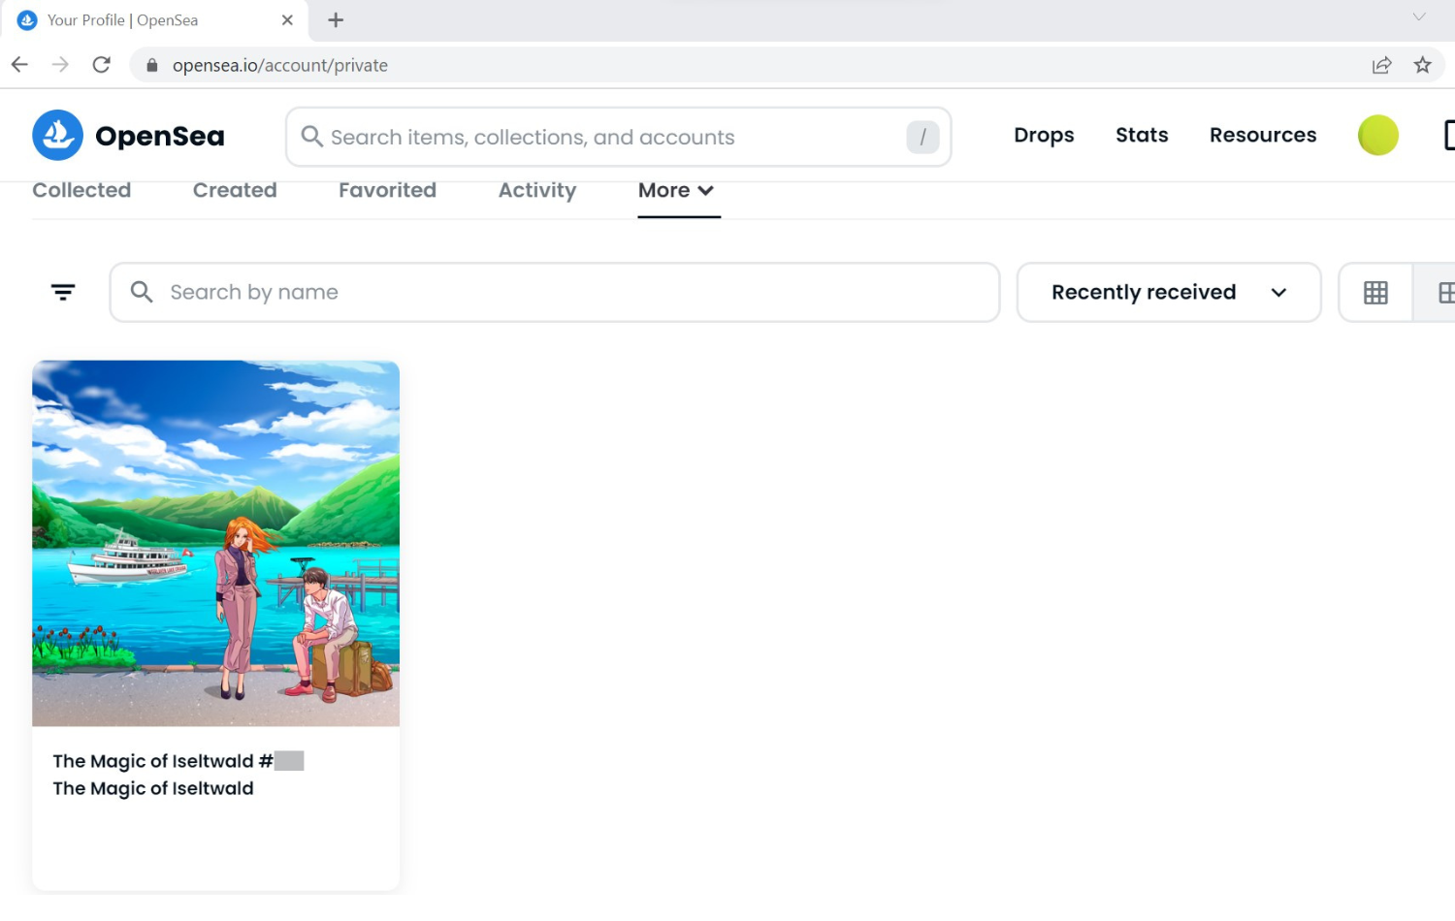
Task: Go back using browser back arrow
Action: pyautogui.click(x=19, y=65)
